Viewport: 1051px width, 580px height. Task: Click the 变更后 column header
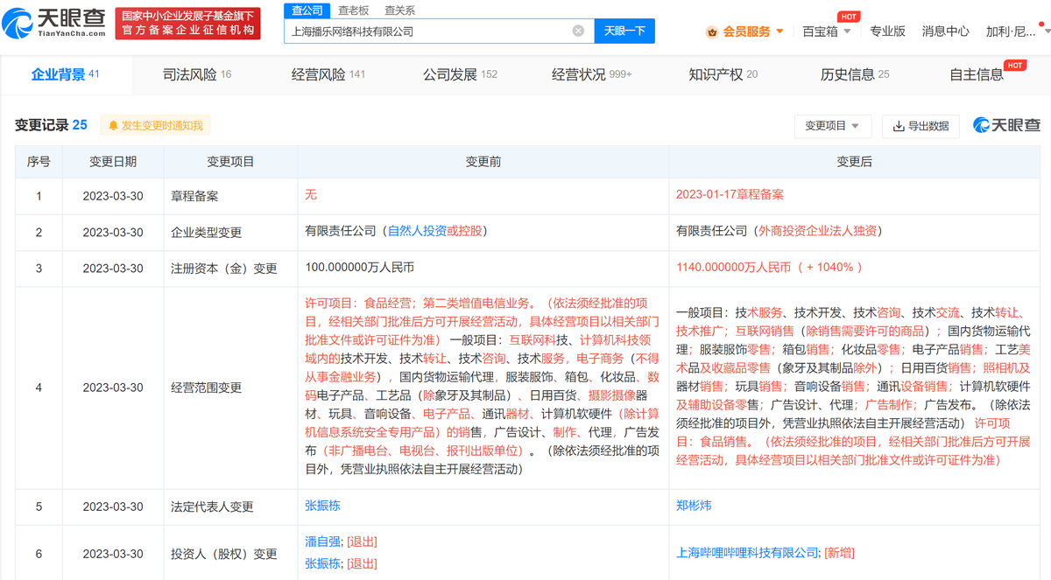855,162
